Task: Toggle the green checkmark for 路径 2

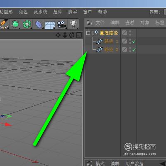Action: tap(134, 49)
